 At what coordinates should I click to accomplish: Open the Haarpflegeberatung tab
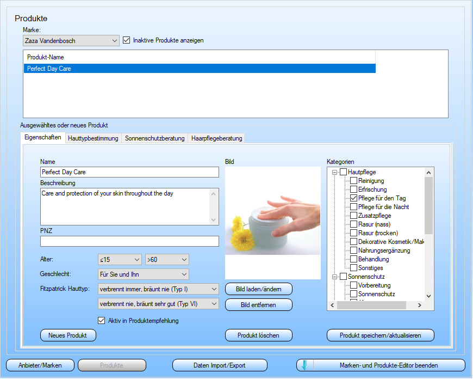point(216,138)
